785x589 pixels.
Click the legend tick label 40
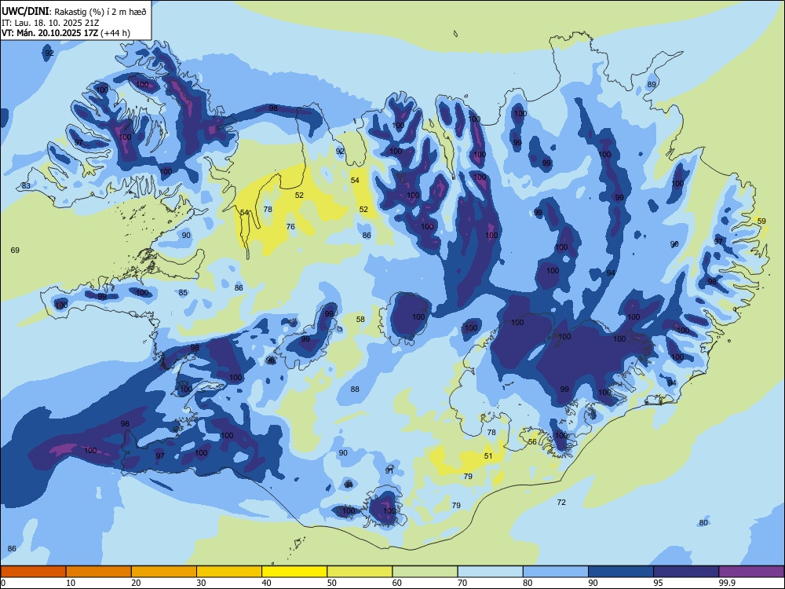coord(266,583)
